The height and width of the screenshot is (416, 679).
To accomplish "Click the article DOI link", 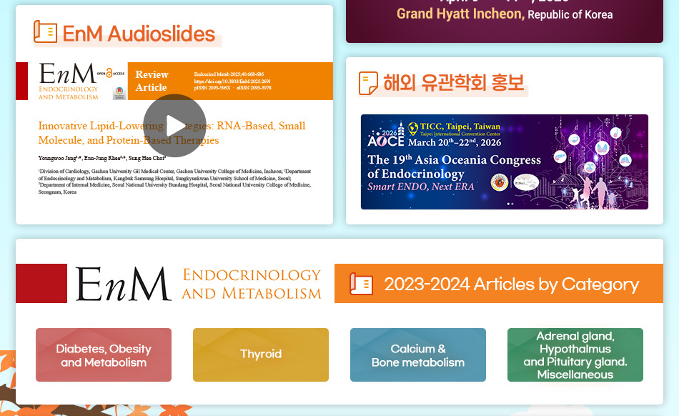I will point(224,81).
